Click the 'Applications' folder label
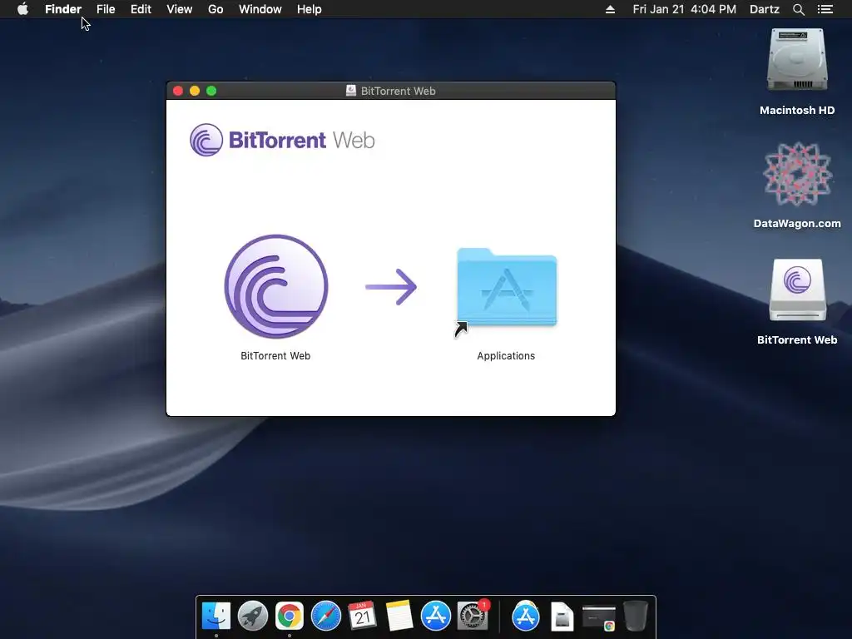Screen dimensions: 852x639 click(x=506, y=356)
